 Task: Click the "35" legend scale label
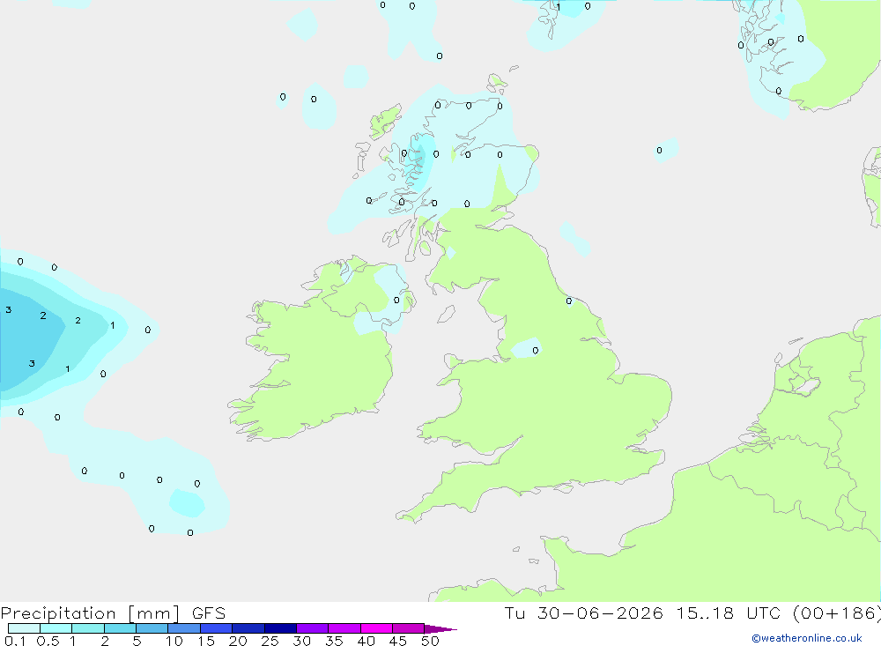[x=334, y=641]
